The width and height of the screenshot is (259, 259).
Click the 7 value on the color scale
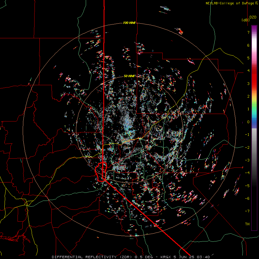coord(248,32)
